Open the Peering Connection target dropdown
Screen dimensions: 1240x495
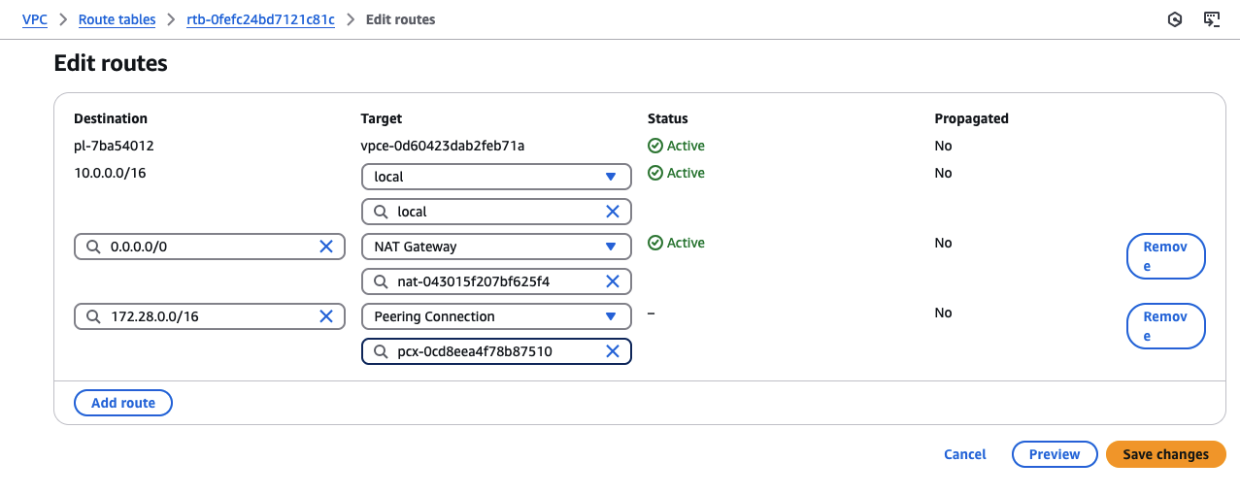click(611, 316)
